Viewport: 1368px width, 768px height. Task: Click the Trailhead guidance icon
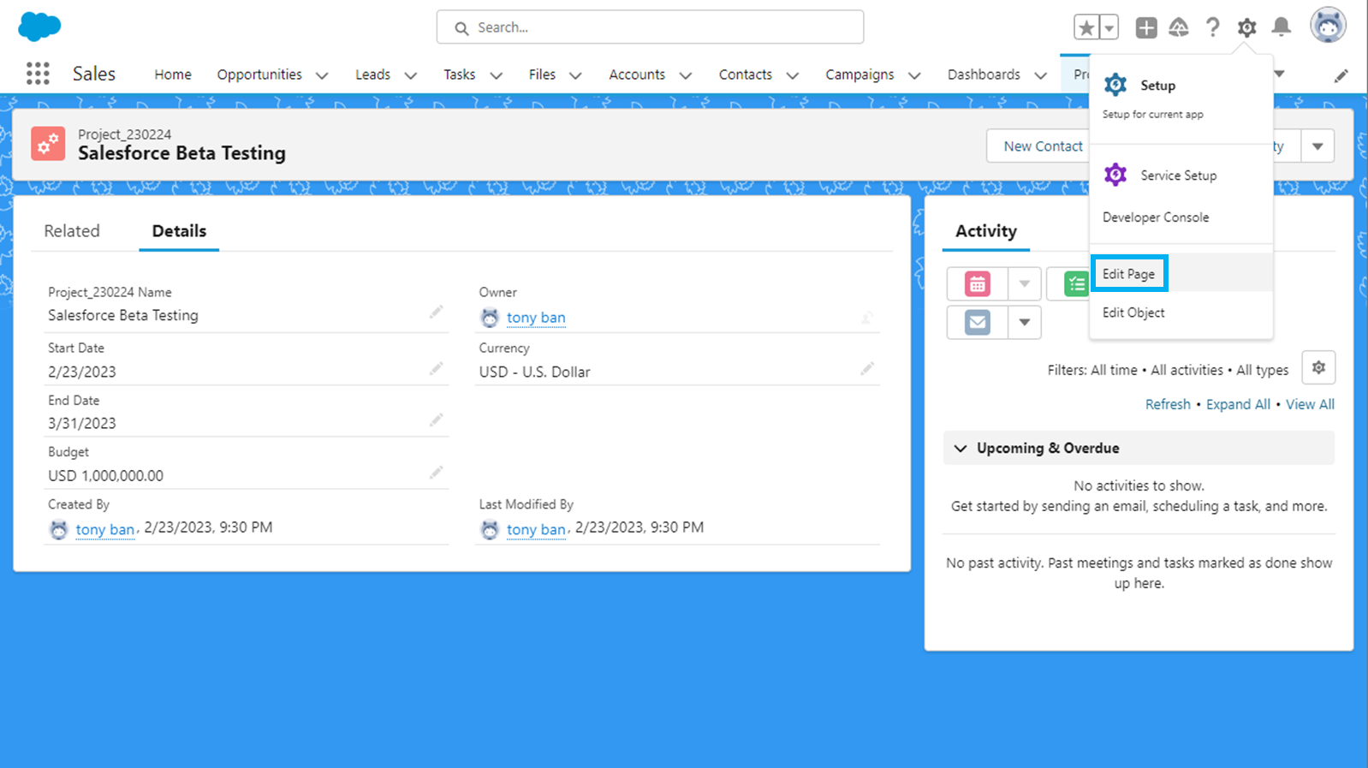(1179, 27)
